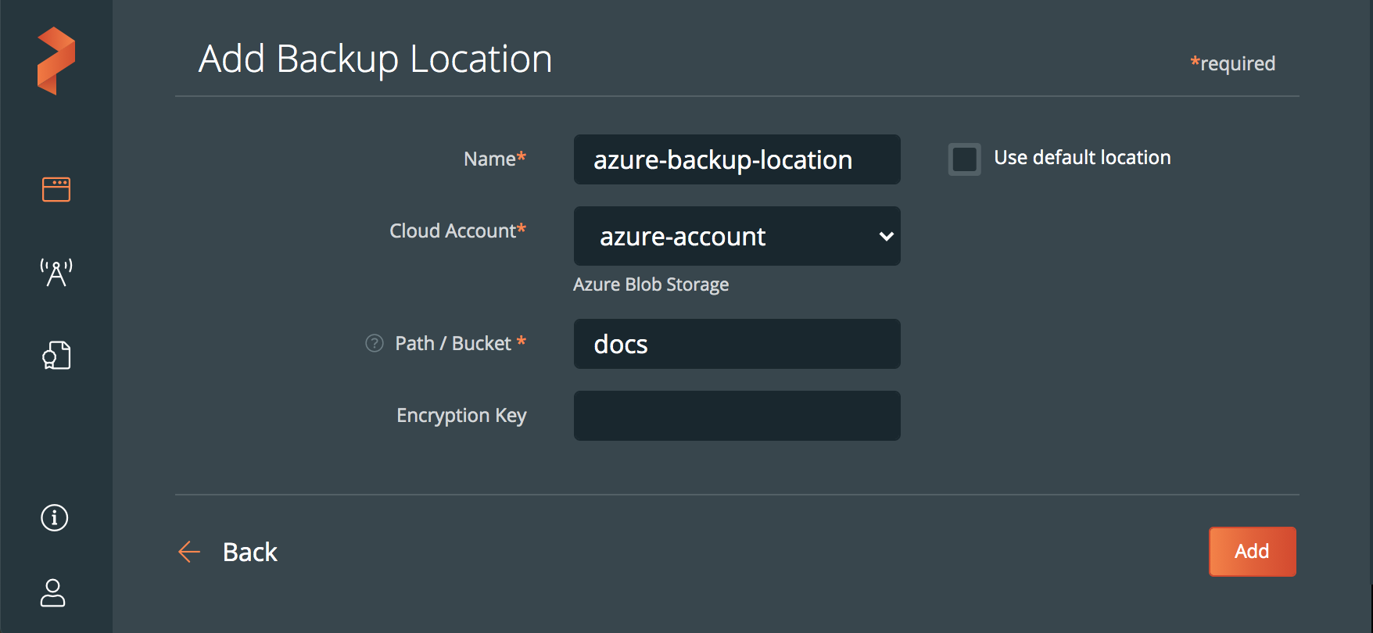The width and height of the screenshot is (1373, 633).
Task: Click the Path / Bucket field containing docs
Action: point(737,344)
